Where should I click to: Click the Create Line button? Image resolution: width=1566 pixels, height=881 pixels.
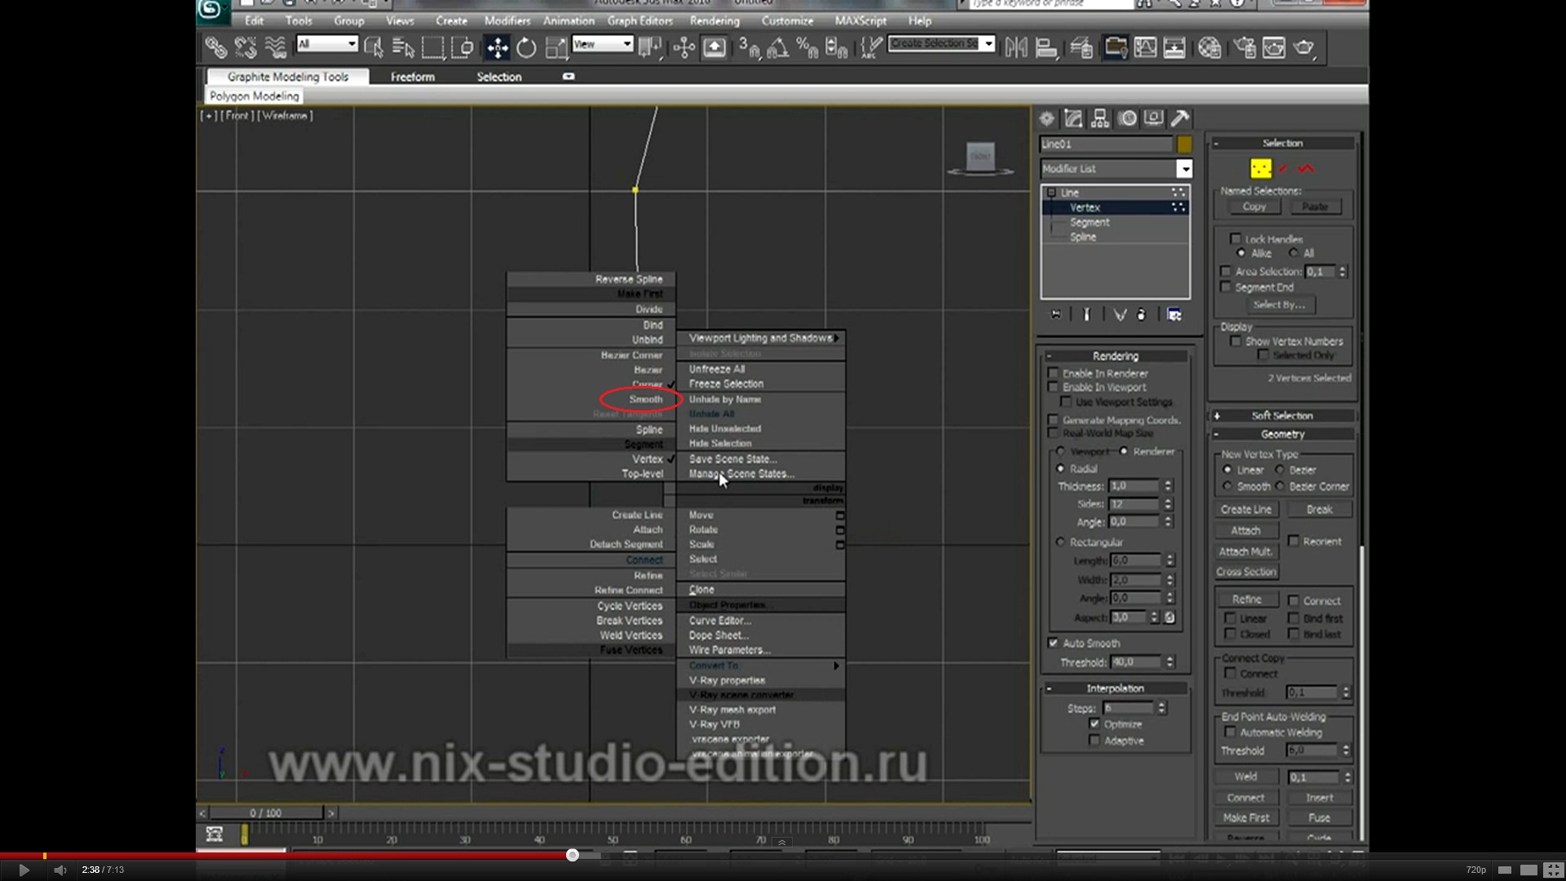pos(1245,509)
